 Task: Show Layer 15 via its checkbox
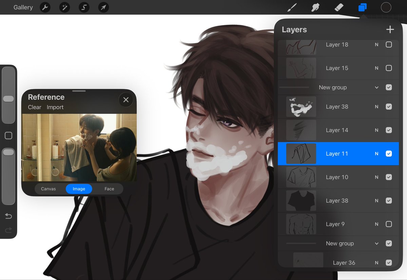coord(389,68)
